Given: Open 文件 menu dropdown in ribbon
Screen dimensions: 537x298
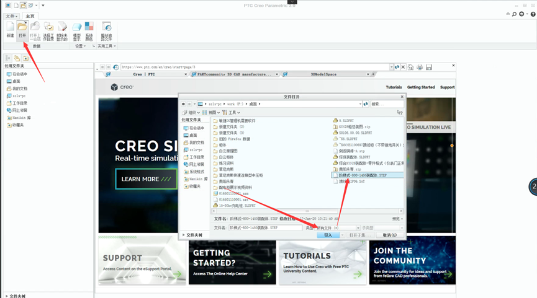Looking at the screenshot, I should click(x=11, y=16).
